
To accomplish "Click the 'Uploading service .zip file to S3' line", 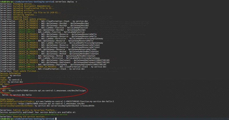I will click(x=30, y=12).
